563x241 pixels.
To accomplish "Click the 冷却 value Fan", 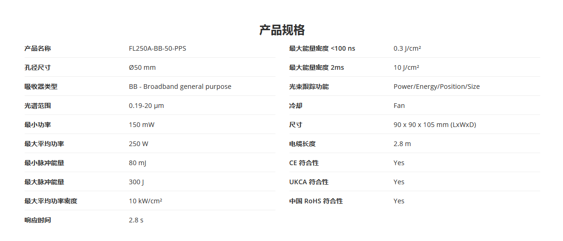I will (x=399, y=106).
